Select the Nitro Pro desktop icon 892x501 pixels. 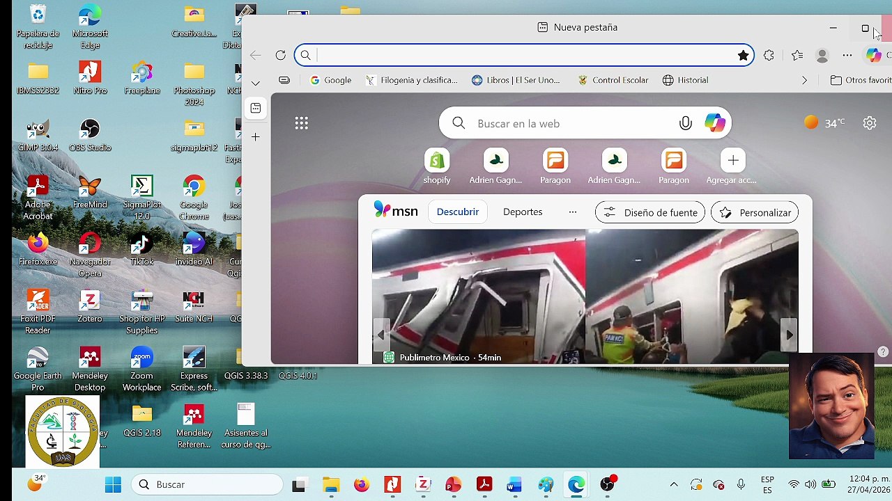tap(90, 79)
